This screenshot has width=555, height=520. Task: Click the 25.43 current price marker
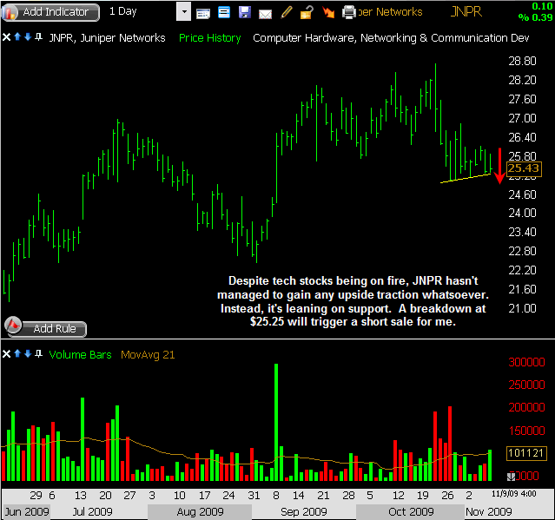tap(525, 168)
